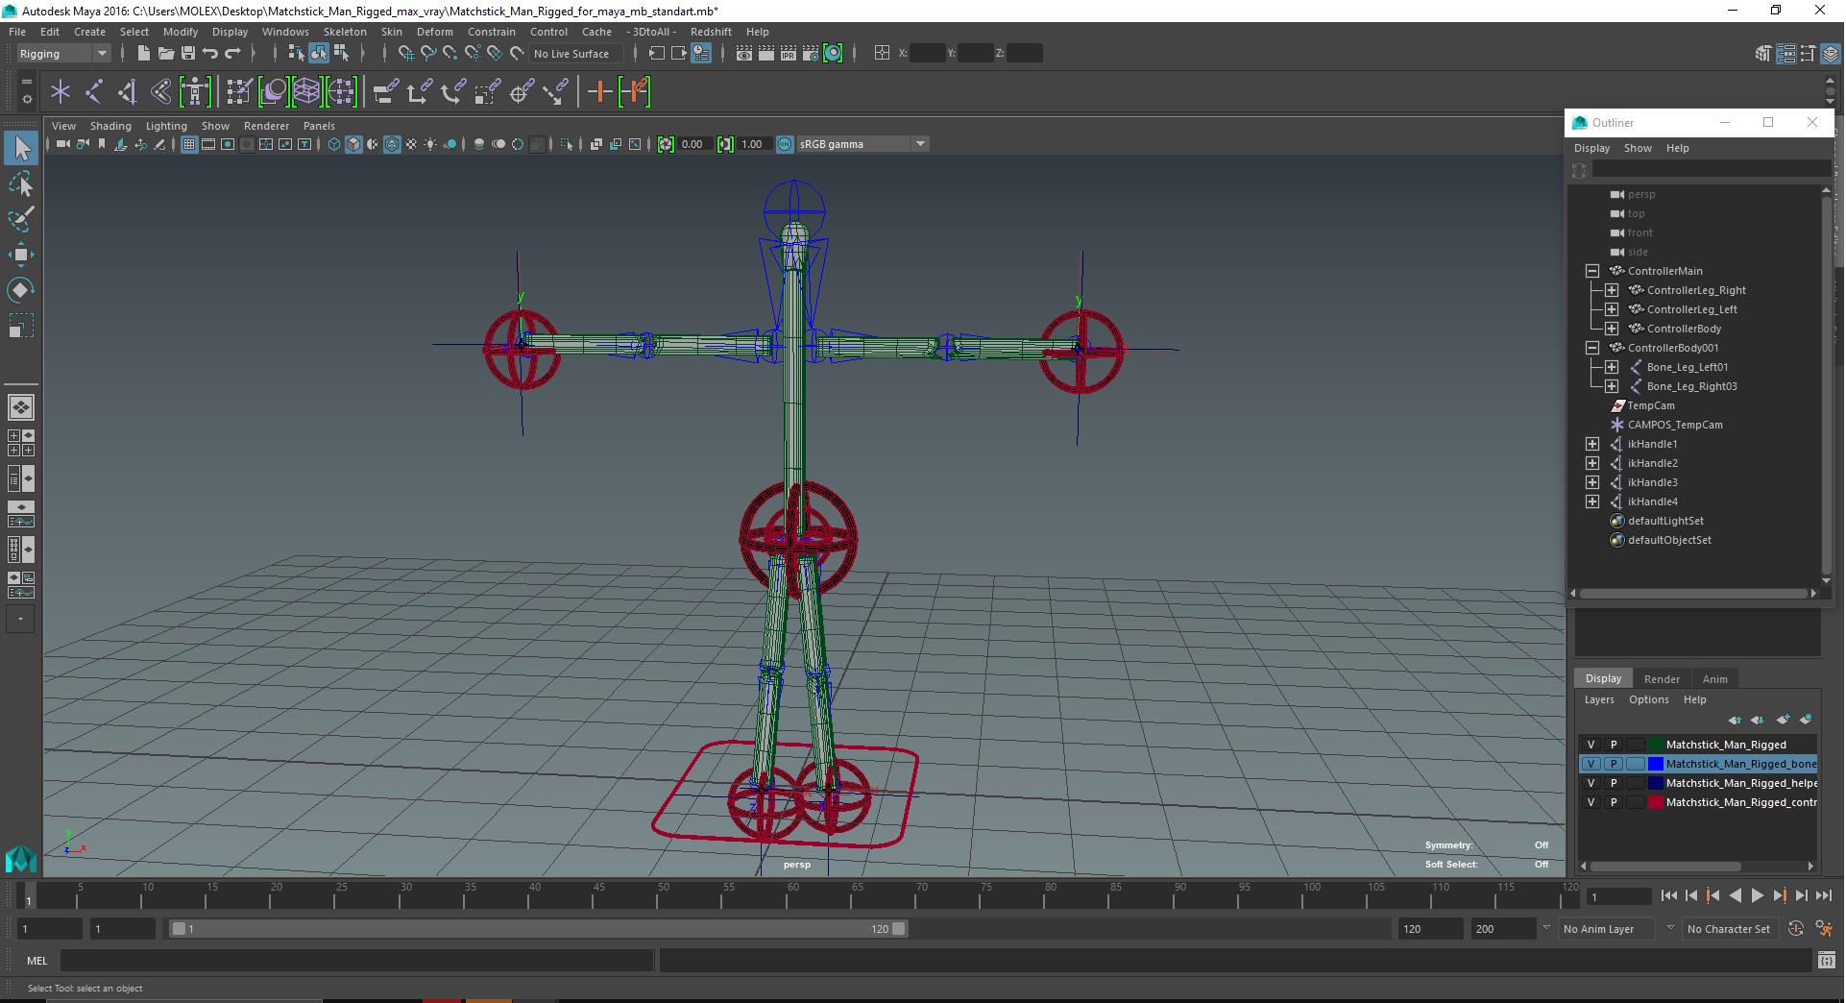The width and height of the screenshot is (1846, 1003).
Task: Open the animation preferences running-man icon
Action: click(1825, 929)
